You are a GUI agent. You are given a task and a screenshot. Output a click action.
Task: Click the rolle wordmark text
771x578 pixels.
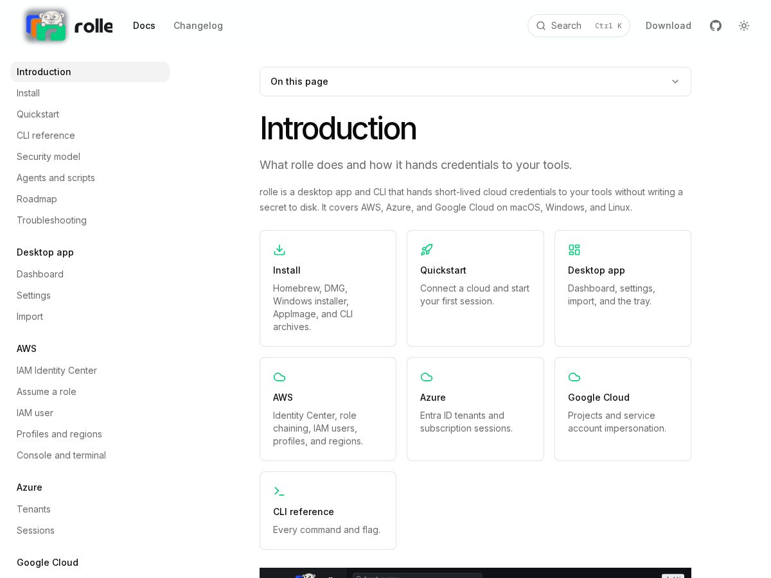point(94,26)
